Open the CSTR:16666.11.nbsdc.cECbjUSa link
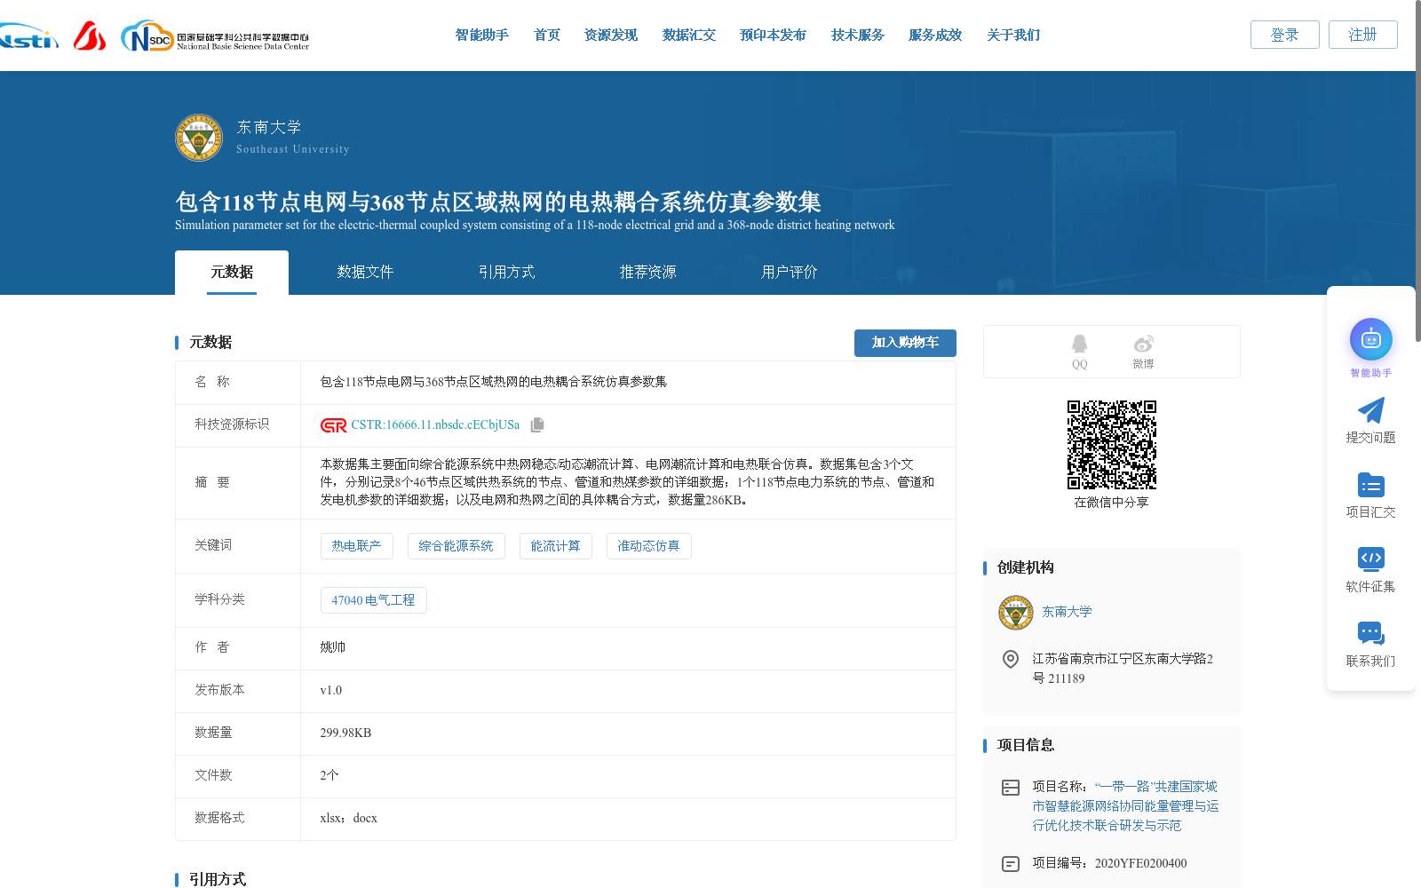This screenshot has height=888, width=1421. (435, 425)
